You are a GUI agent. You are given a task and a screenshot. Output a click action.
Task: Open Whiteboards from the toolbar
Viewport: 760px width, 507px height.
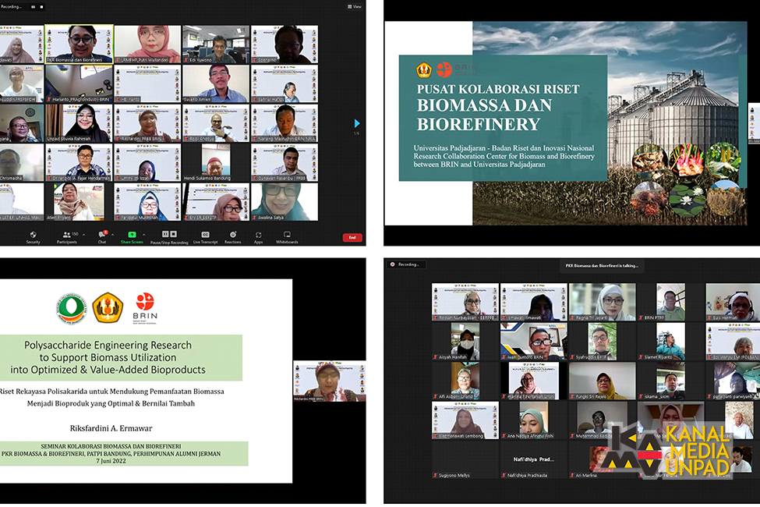click(x=287, y=236)
